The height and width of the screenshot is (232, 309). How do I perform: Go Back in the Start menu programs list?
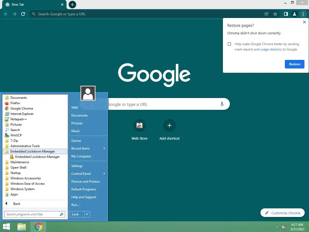35,204
